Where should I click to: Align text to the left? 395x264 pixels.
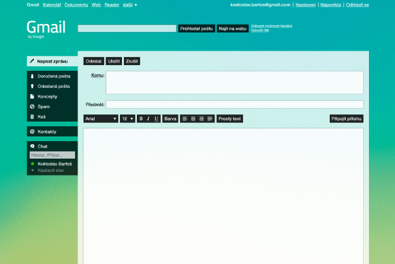(x=185, y=119)
